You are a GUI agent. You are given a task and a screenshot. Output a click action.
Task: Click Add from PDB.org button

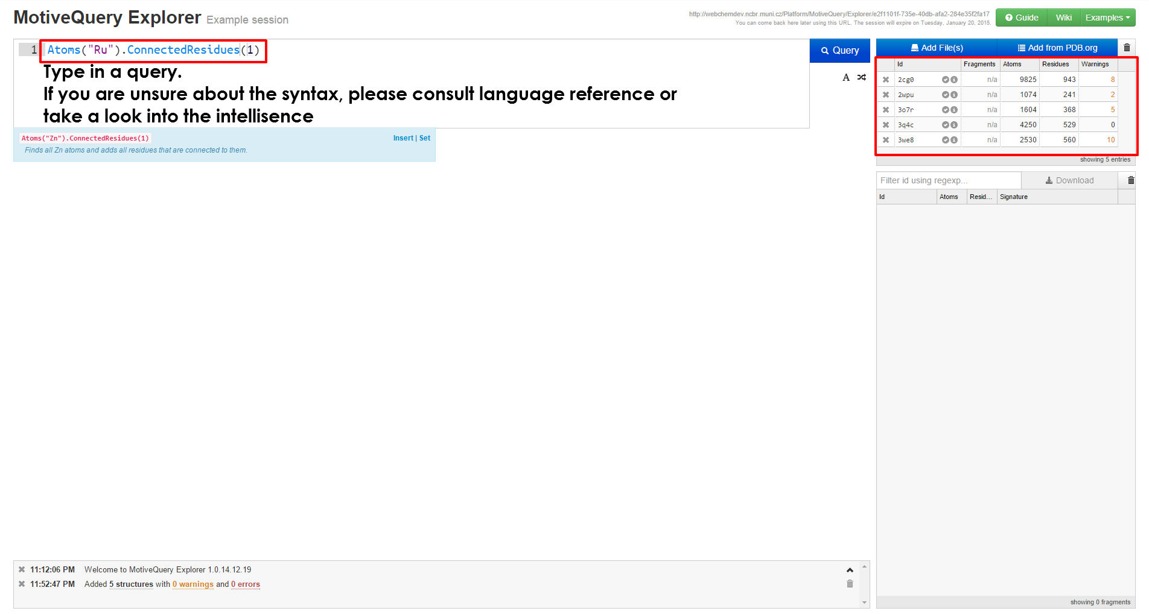(x=1057, y=48)
